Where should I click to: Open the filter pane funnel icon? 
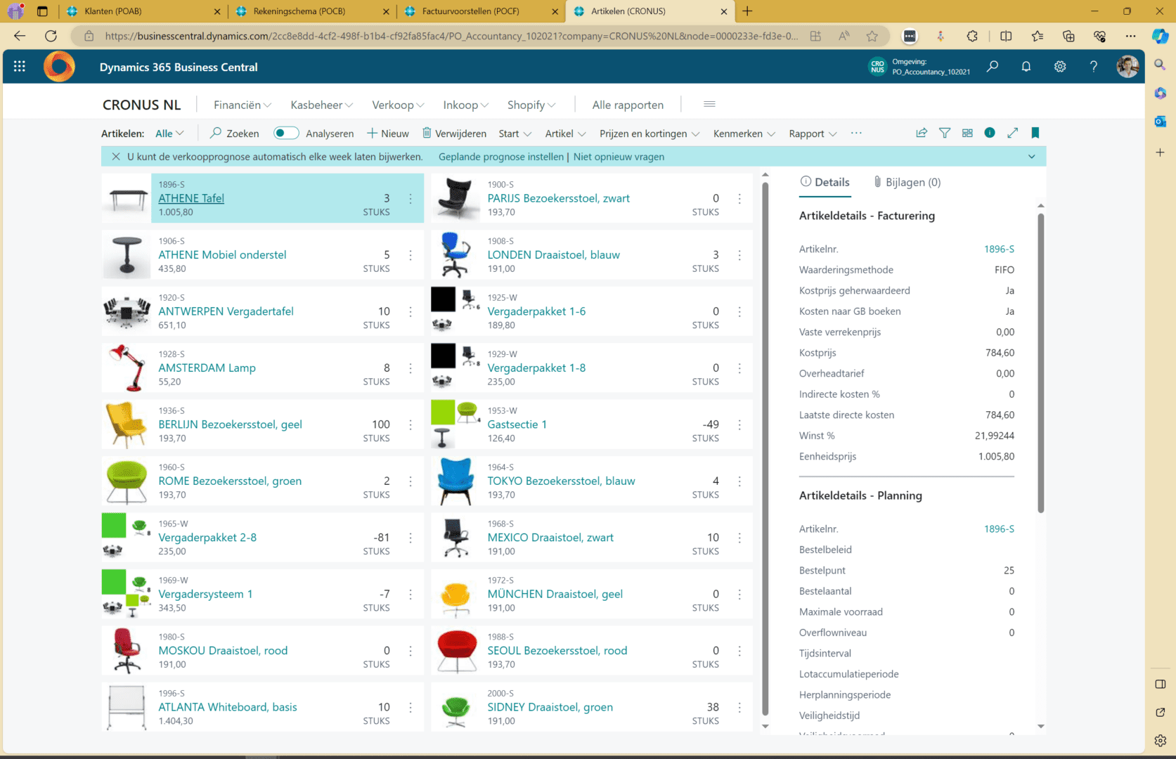(945, 133)
